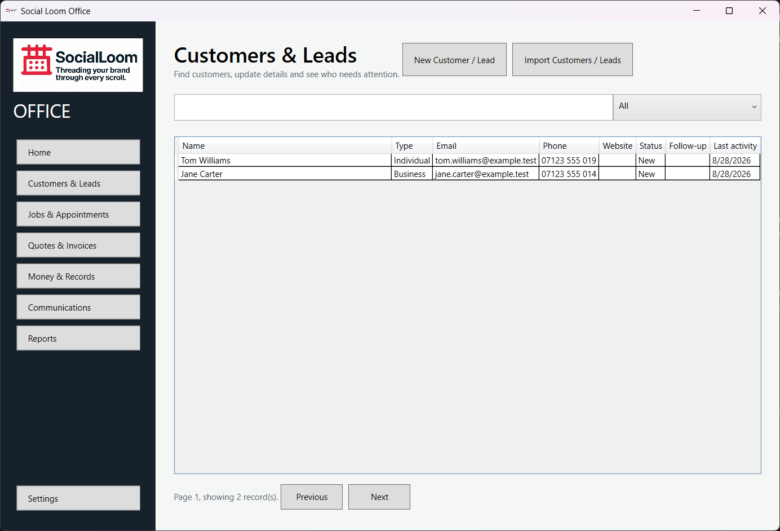Open Money & Records

coord(78,276)
